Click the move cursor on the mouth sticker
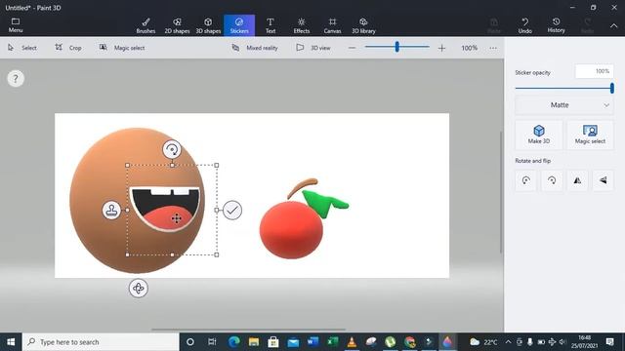 click(x=176, y=218)
